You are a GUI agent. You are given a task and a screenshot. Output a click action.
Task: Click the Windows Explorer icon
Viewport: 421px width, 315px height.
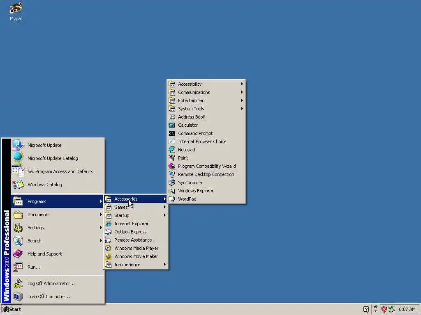pyautogui.click(x=172, y=191)
